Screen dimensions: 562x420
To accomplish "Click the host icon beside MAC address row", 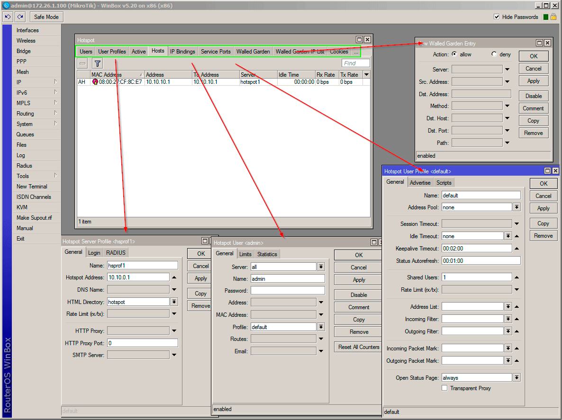I will pyautogui.click(x=95, y=82).
